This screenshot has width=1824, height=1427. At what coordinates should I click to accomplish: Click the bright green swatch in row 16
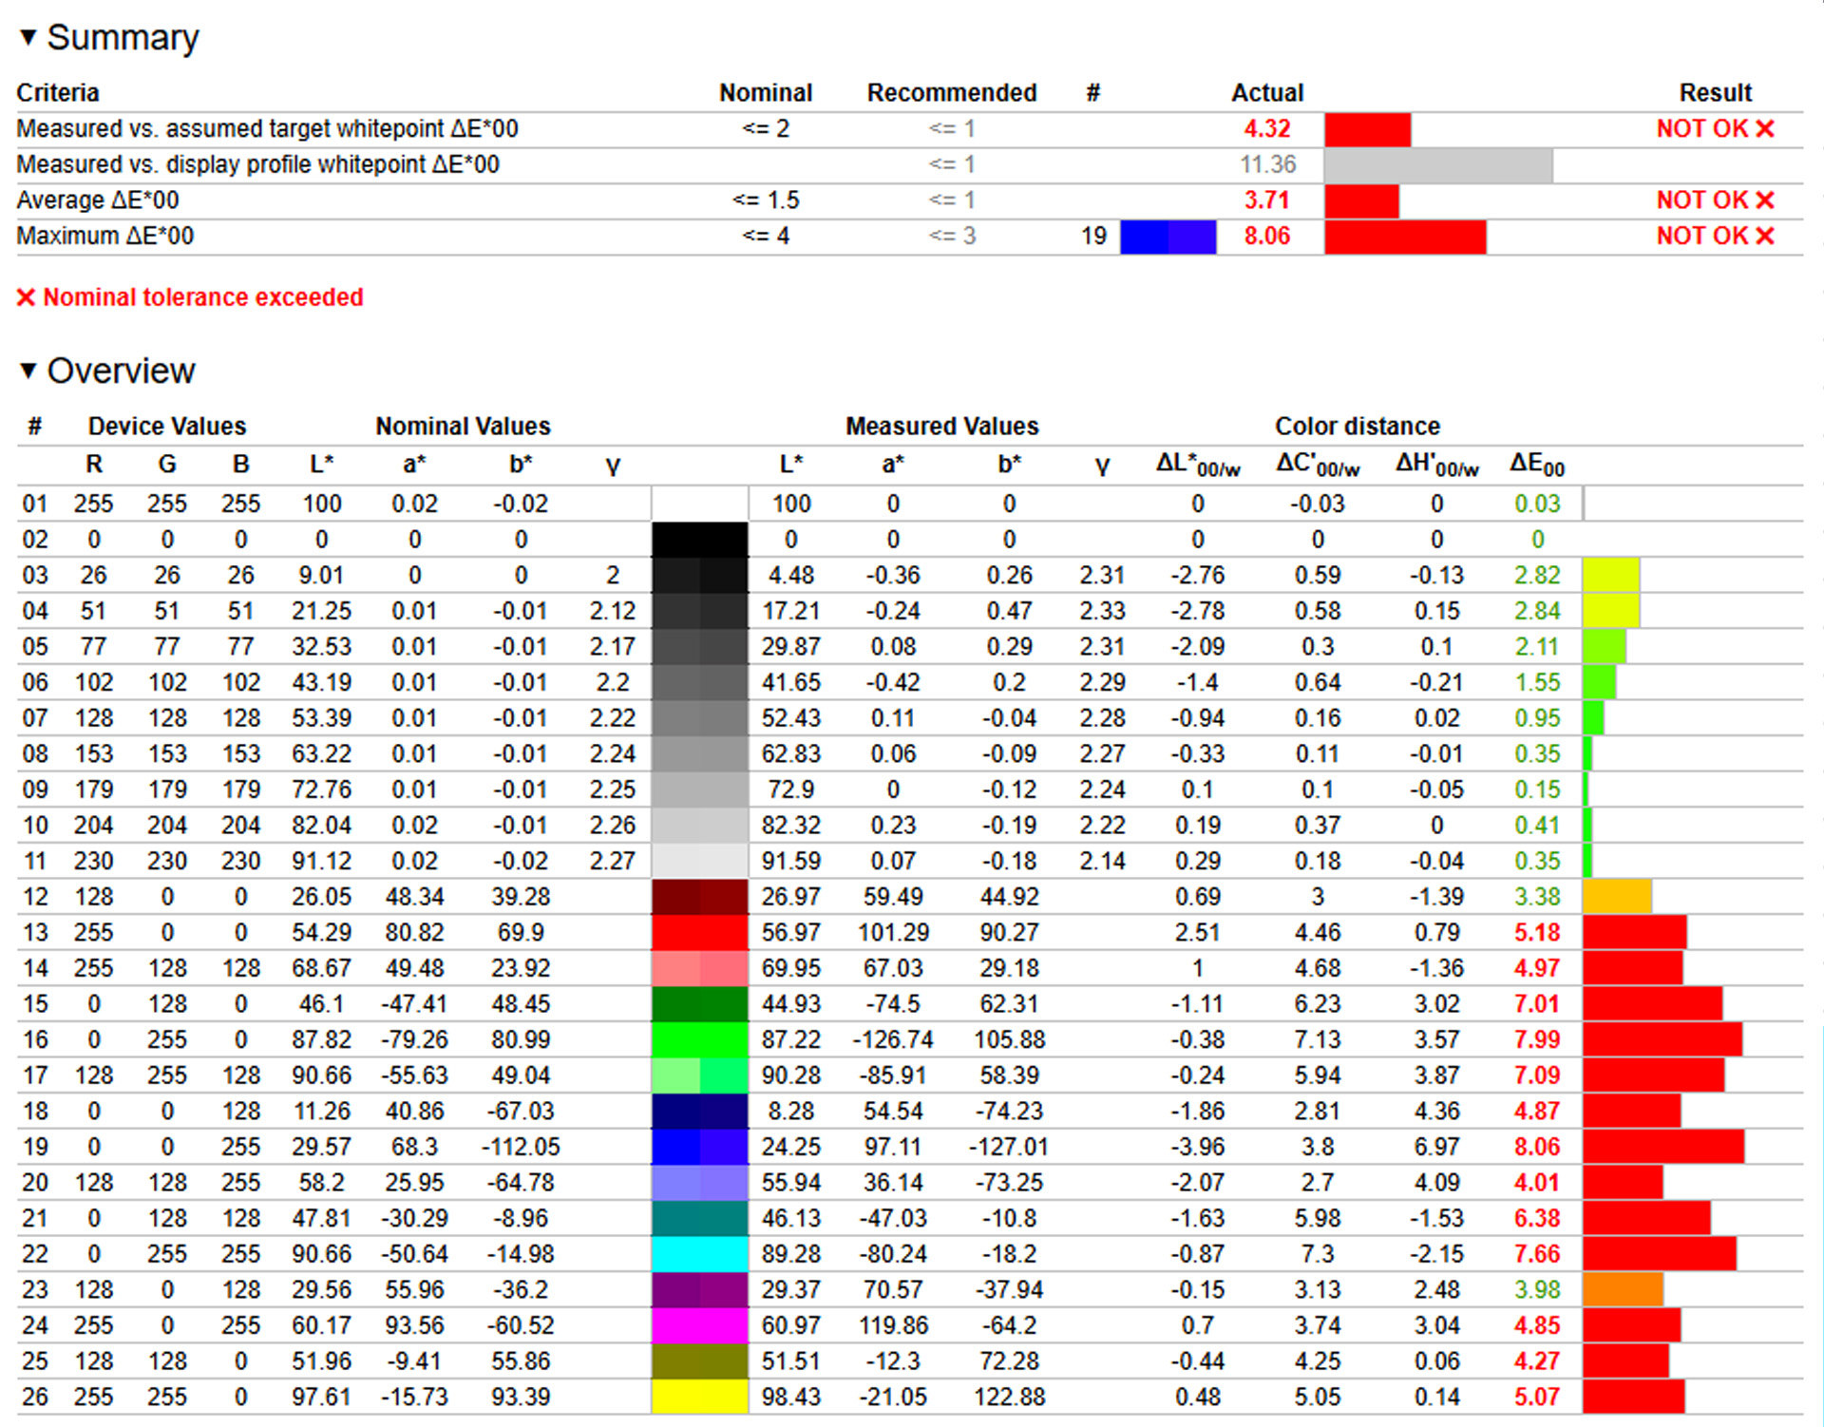pos(699,1040)
